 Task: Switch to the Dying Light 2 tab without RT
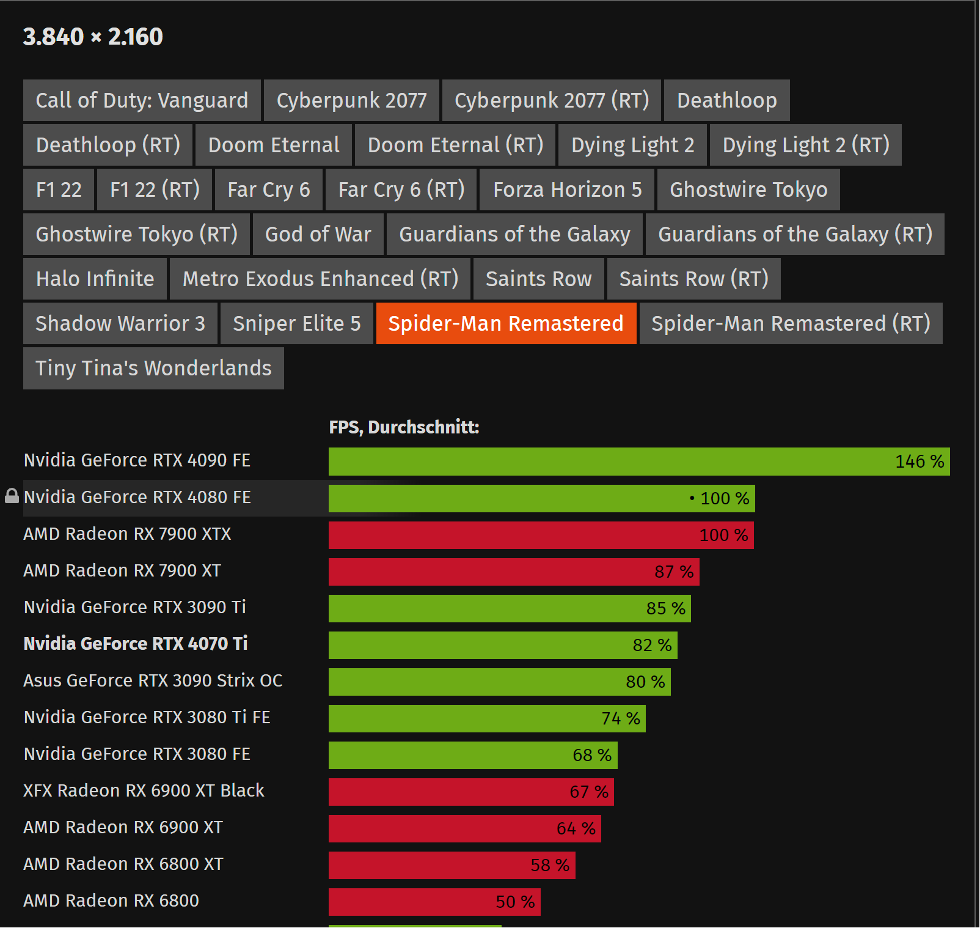632,145
